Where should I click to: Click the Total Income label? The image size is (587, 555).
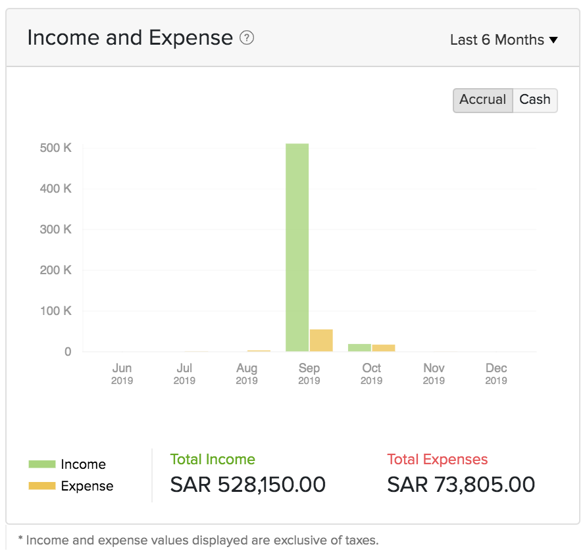[x=213, y=460]
